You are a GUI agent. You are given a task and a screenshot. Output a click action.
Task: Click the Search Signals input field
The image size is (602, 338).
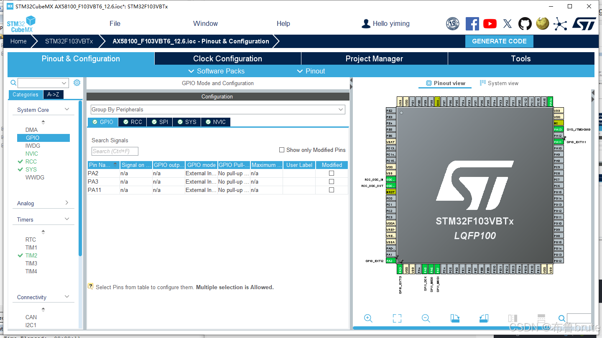(x=115, y=151)
